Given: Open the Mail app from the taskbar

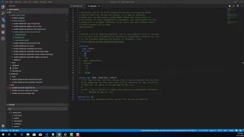Looking at the screenshot, I should [40, 134].
